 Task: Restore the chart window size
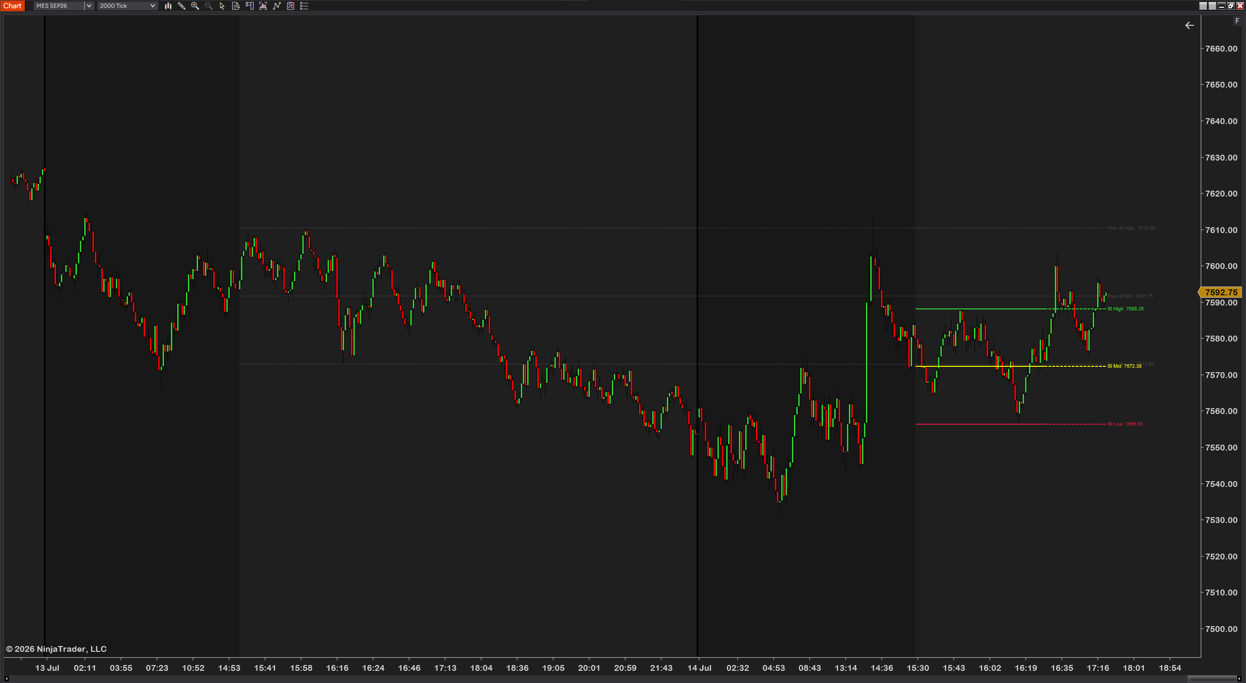point(1231,6)
